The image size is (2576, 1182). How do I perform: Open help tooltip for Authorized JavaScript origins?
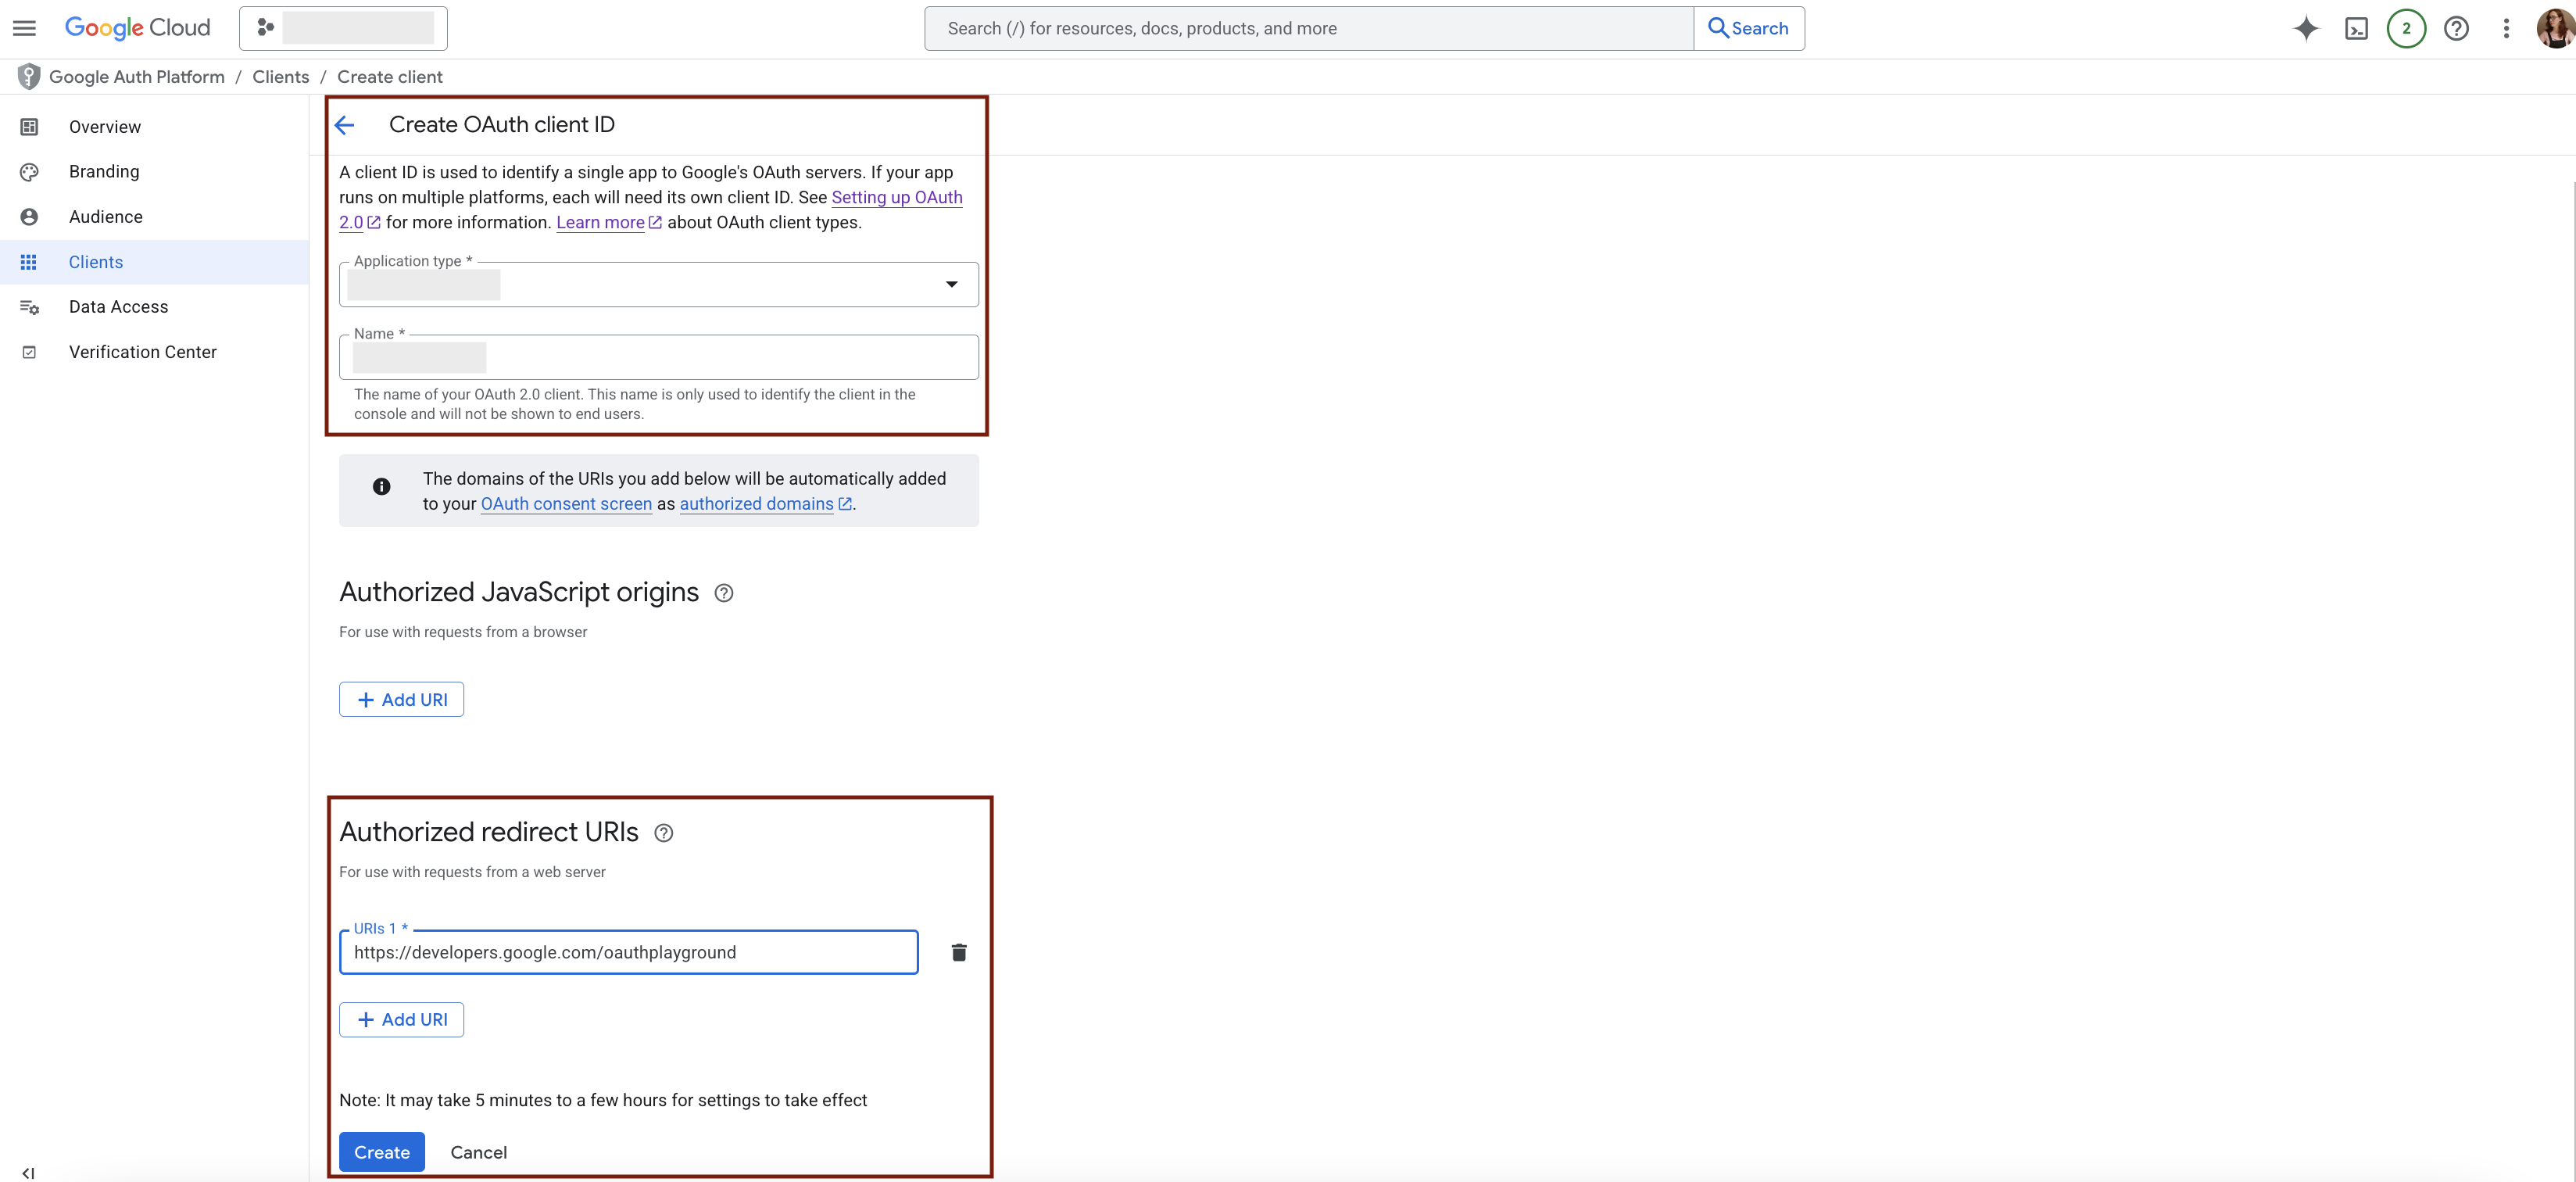click(x=724, y=593)
